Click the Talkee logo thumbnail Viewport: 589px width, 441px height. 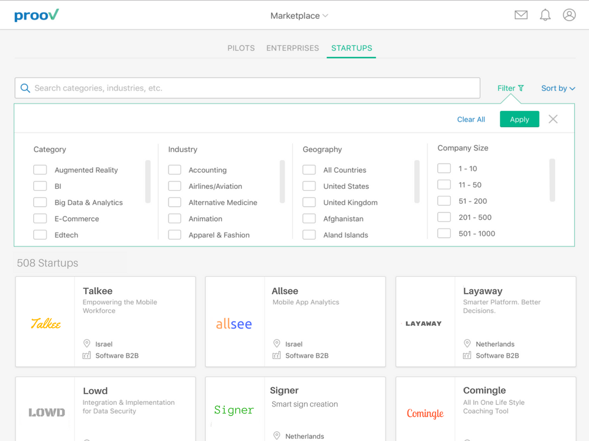click(45, 323)
